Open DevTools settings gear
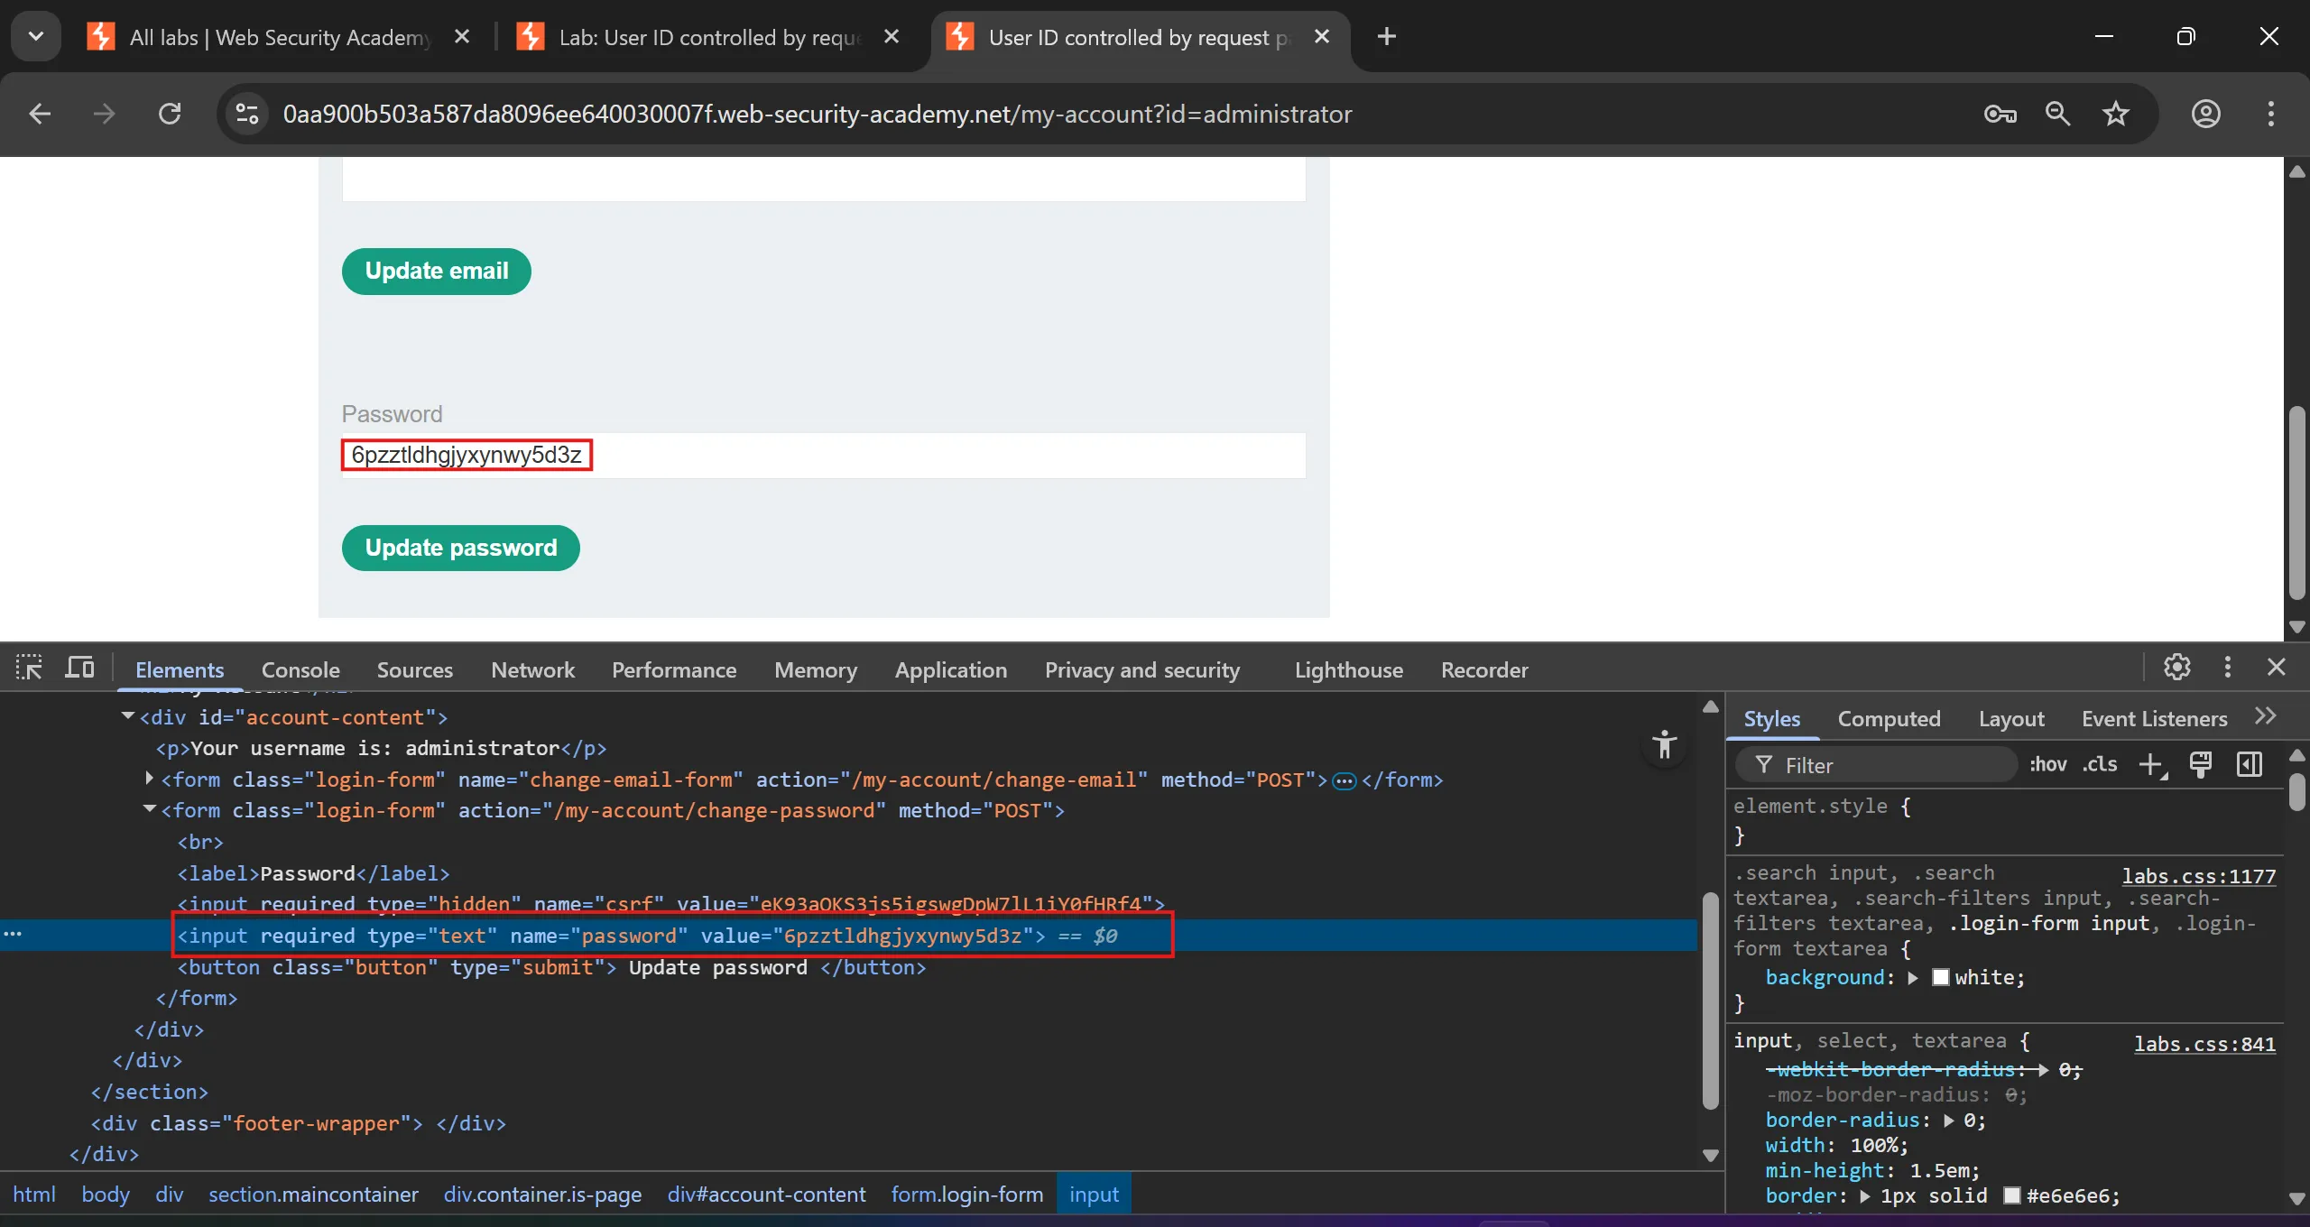This screenshot has height=1227, width=2310. 2176,668
